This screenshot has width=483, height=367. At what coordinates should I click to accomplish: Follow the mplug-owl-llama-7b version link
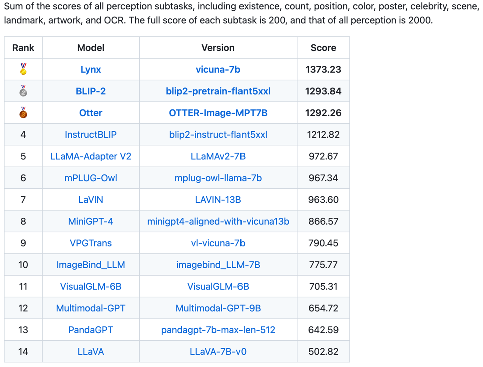coord(218,178)
